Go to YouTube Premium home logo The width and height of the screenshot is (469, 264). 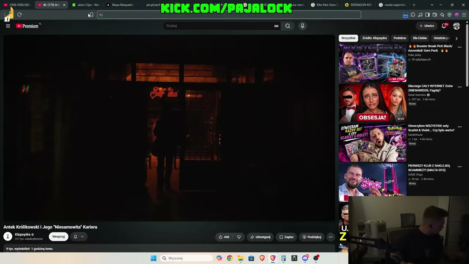pyautogui.click(x=27, y=26)
